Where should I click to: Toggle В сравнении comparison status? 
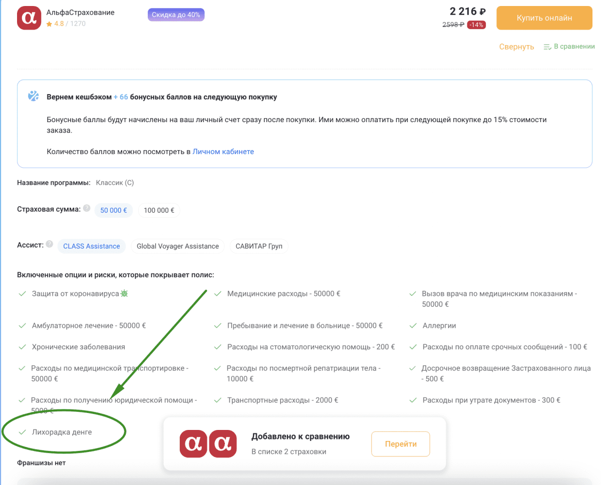click(574, 47)
